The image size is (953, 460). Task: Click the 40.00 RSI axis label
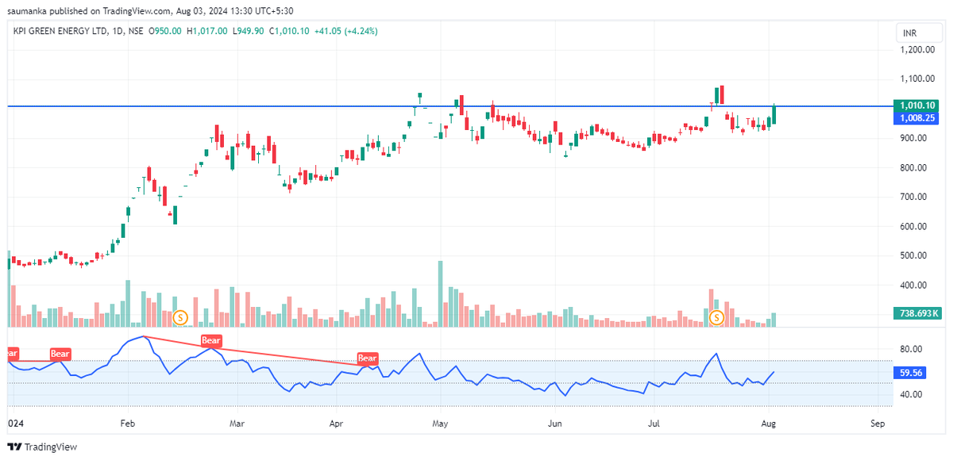pyautogui.click(x=911, y=394)
